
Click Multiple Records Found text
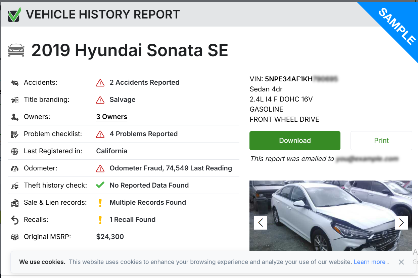[148, 203]
